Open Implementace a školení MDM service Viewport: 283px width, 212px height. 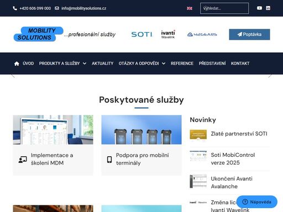[x=52, y=159]
